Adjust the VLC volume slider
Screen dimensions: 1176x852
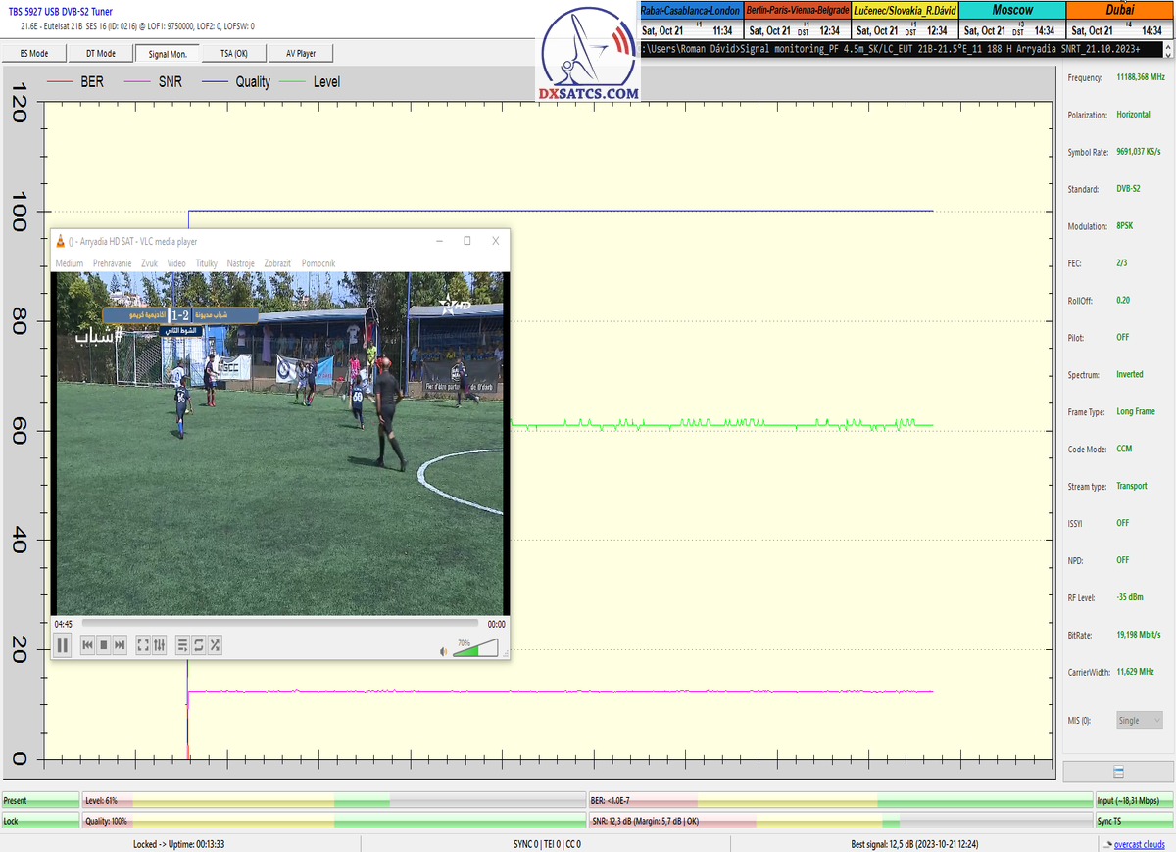pyautogui.click(x=475, y=648)
